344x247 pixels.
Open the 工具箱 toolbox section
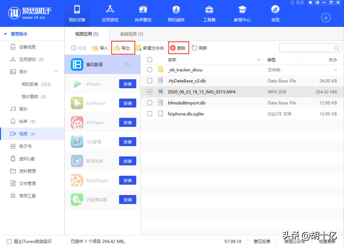tap(209, 14)
